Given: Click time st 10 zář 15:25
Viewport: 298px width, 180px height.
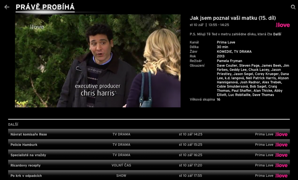Looking at the screenshot, I should point(191,144).
